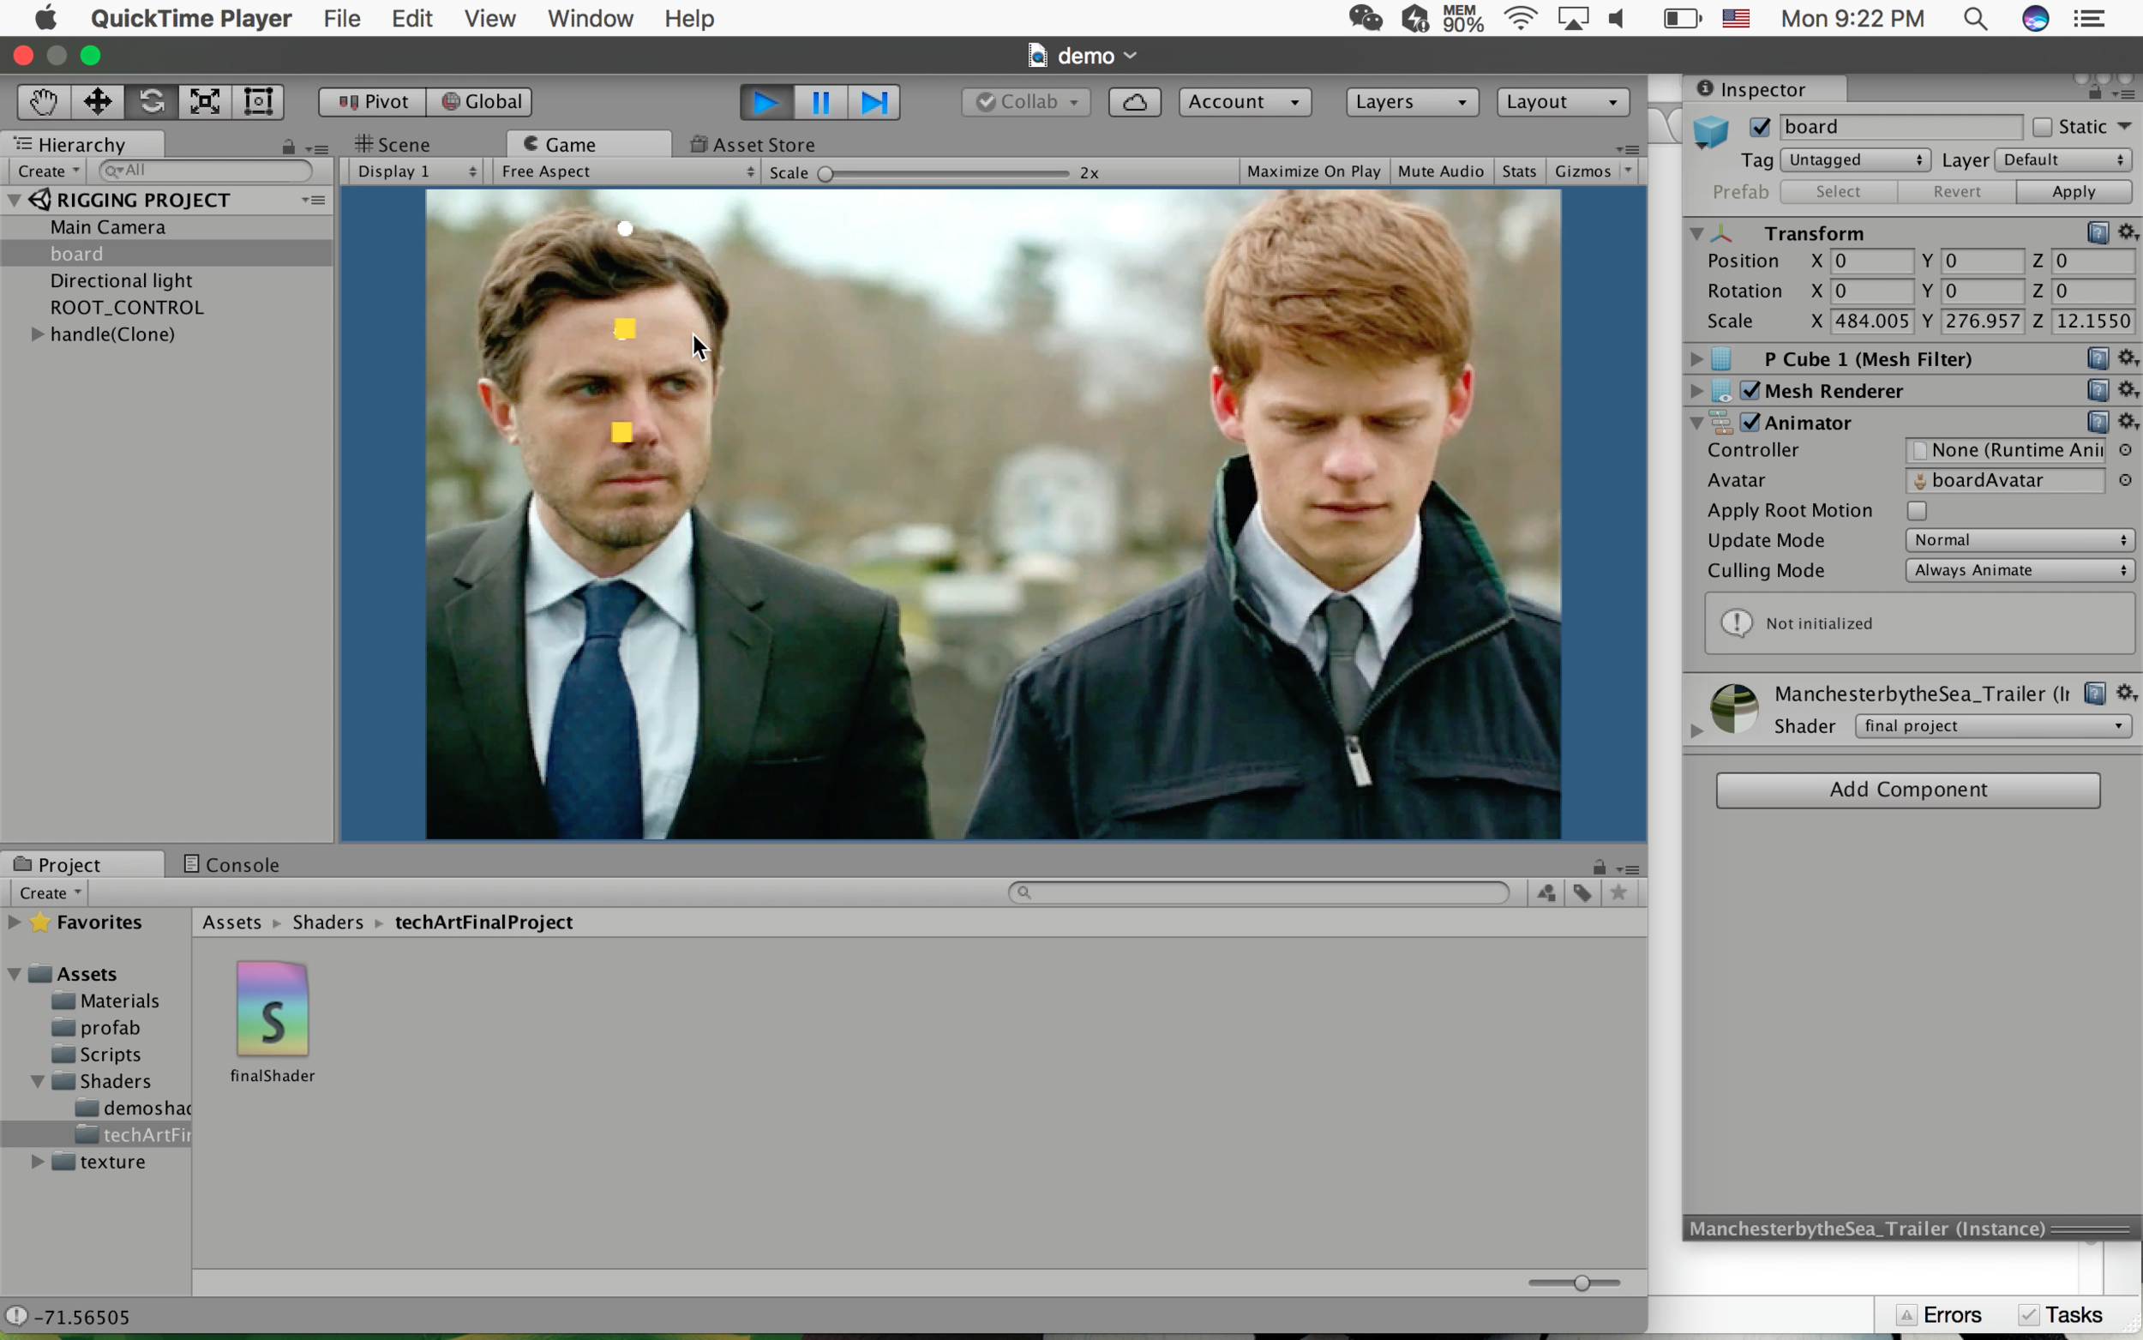Open the Free Aspect dropdown
This screenshot has height=1340, width=2143.
(x=627, y=171)
